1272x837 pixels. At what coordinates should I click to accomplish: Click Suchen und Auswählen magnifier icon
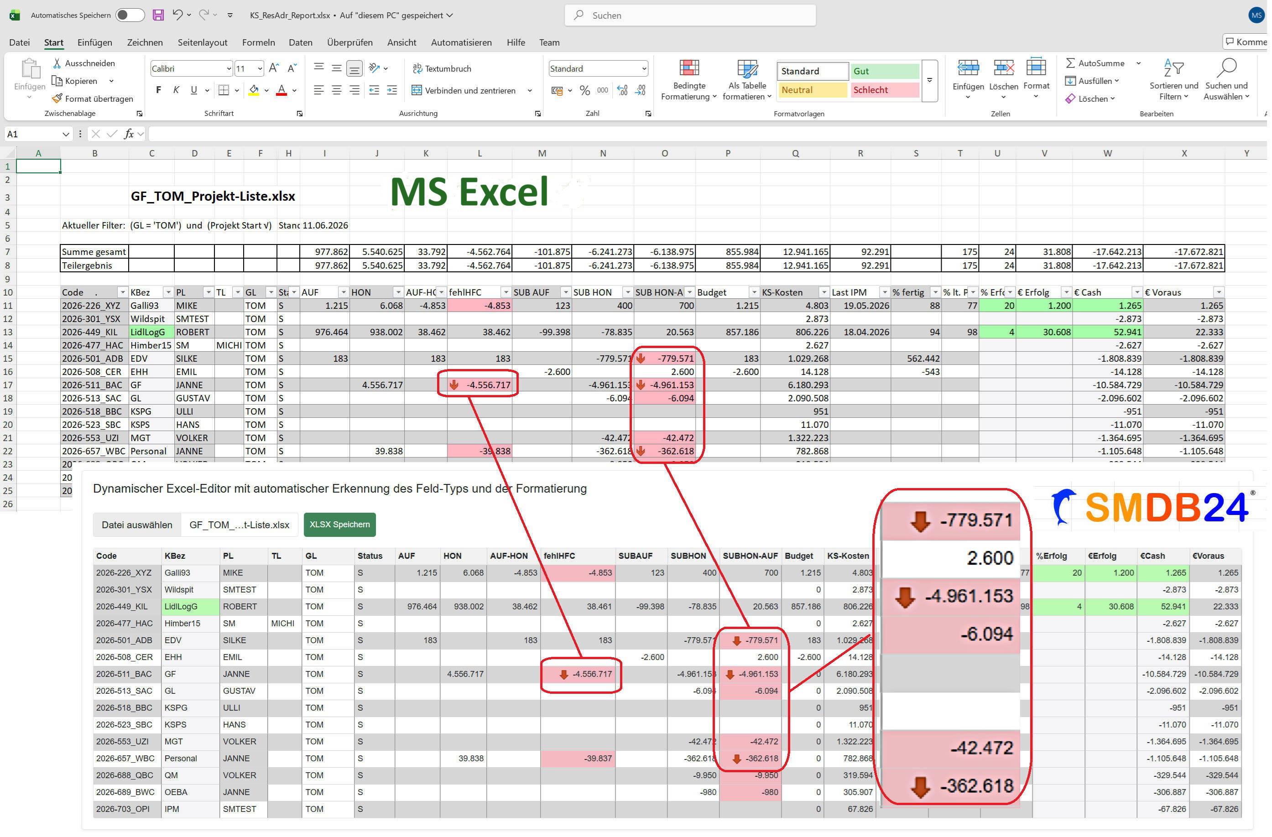[1226, 68]
